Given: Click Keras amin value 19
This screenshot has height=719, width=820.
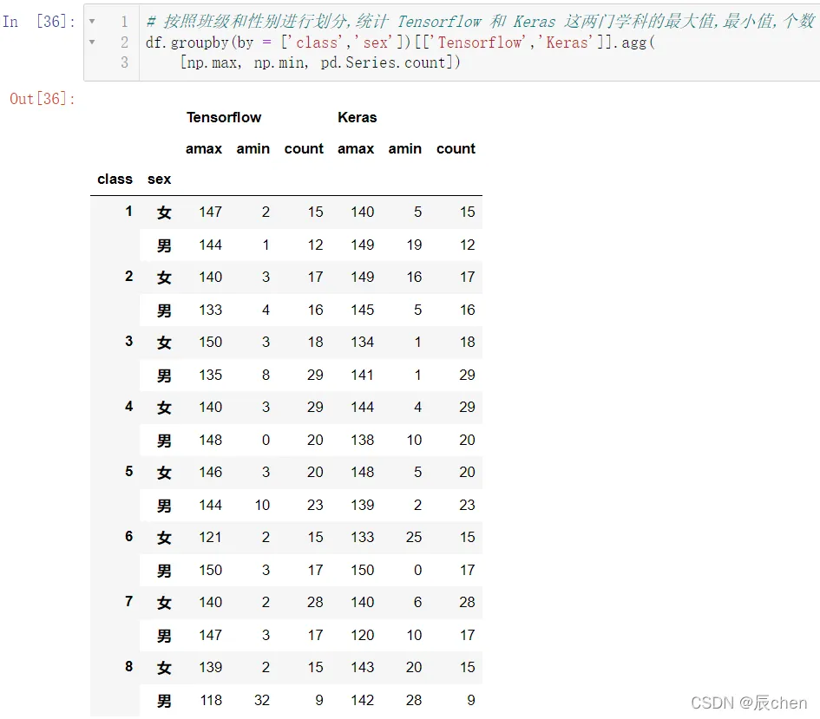Looking at the screenshot, I should tap(414, 245).
